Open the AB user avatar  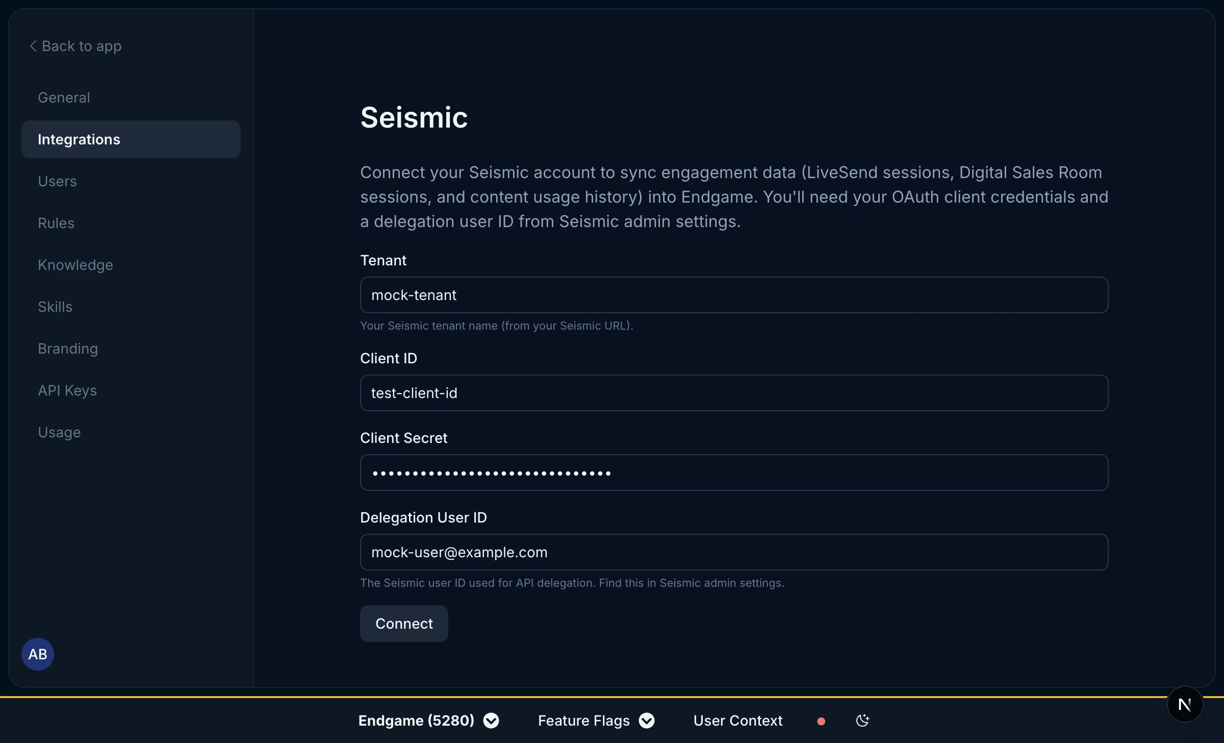point(38,654)
